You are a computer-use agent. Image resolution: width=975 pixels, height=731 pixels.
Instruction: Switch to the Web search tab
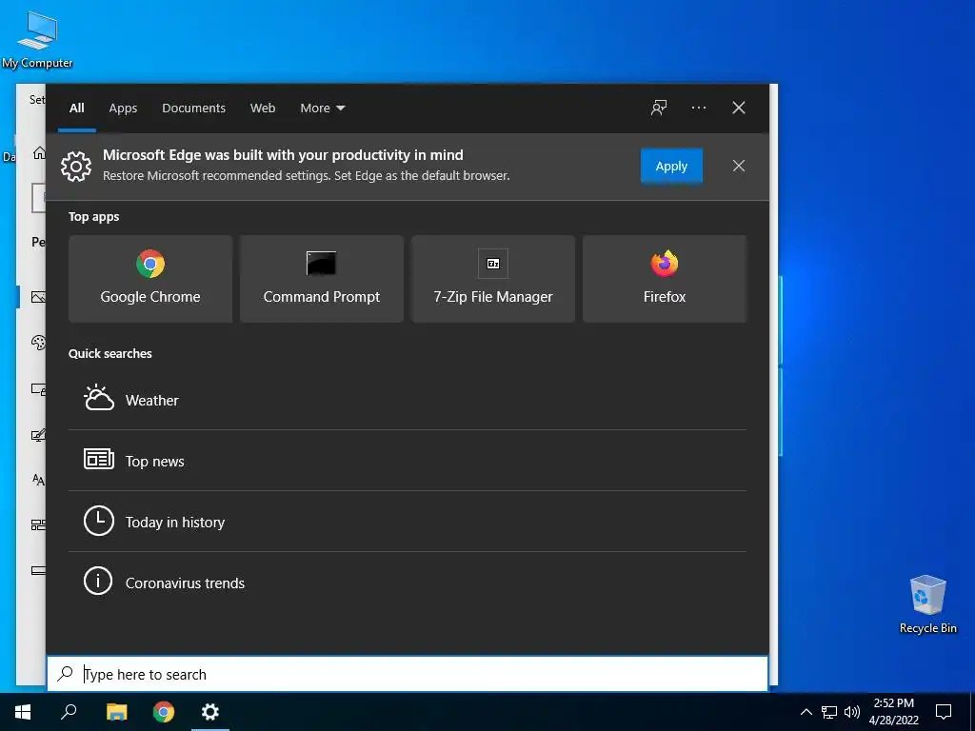pyautogui.click(x=263, y=108)
